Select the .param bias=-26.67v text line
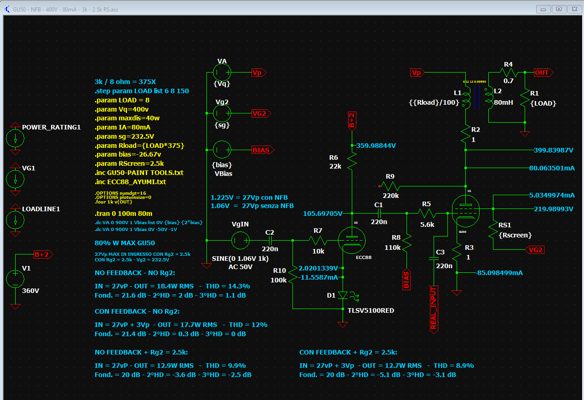 [128, 154]
